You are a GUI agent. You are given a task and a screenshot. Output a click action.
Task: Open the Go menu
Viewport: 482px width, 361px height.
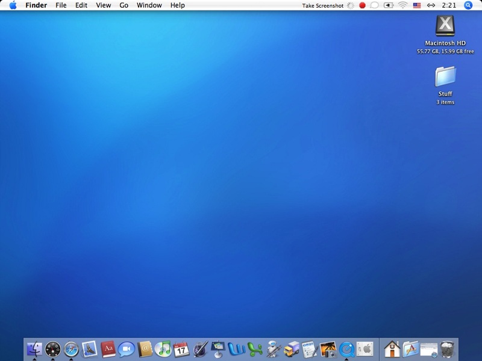(x=124, y=5)
